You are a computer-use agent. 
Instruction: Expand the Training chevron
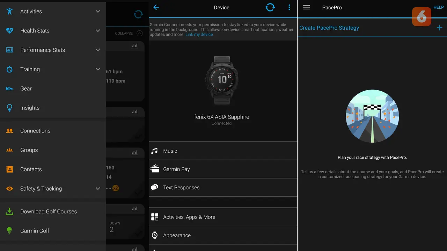(x=98, y=69)
